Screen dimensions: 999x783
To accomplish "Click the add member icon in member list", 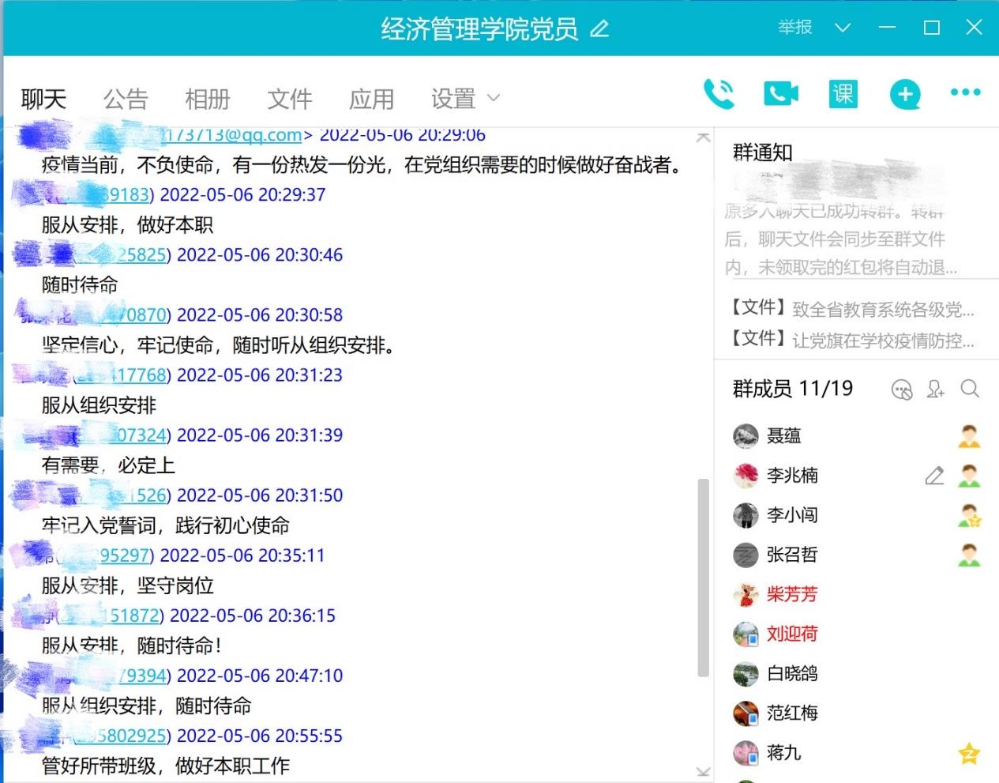I will coord(936,389).
